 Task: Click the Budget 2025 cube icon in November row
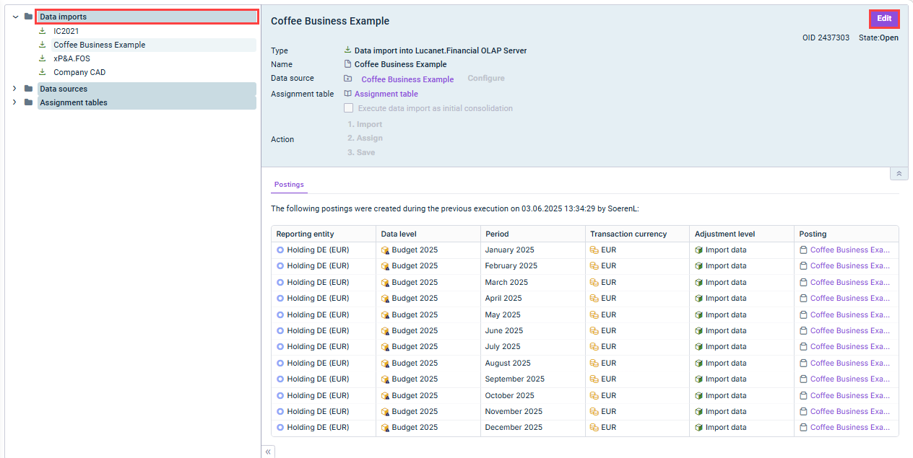(x=386, y=412)
